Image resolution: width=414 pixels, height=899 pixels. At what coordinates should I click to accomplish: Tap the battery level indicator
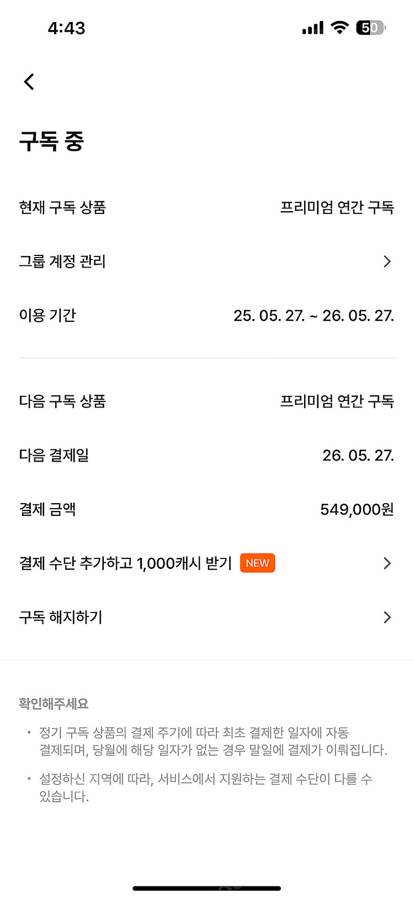pos(371,28)
